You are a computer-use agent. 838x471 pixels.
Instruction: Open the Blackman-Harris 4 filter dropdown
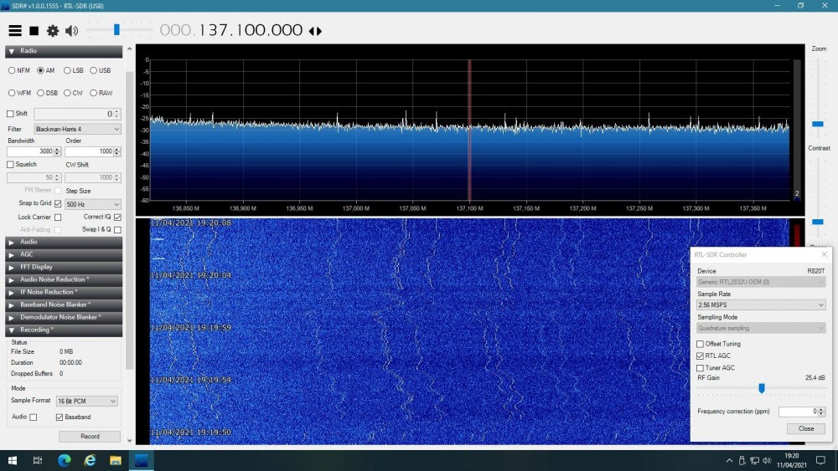[x=77, y=129]
